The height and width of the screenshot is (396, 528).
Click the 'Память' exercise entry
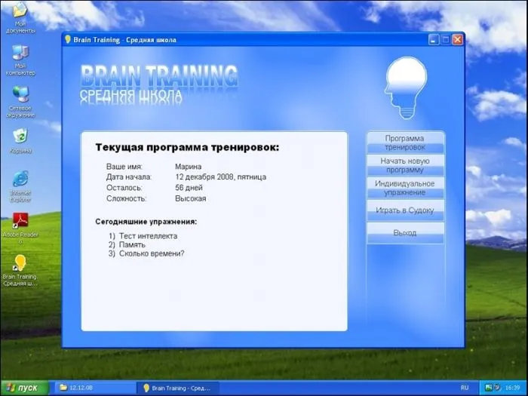132,245
